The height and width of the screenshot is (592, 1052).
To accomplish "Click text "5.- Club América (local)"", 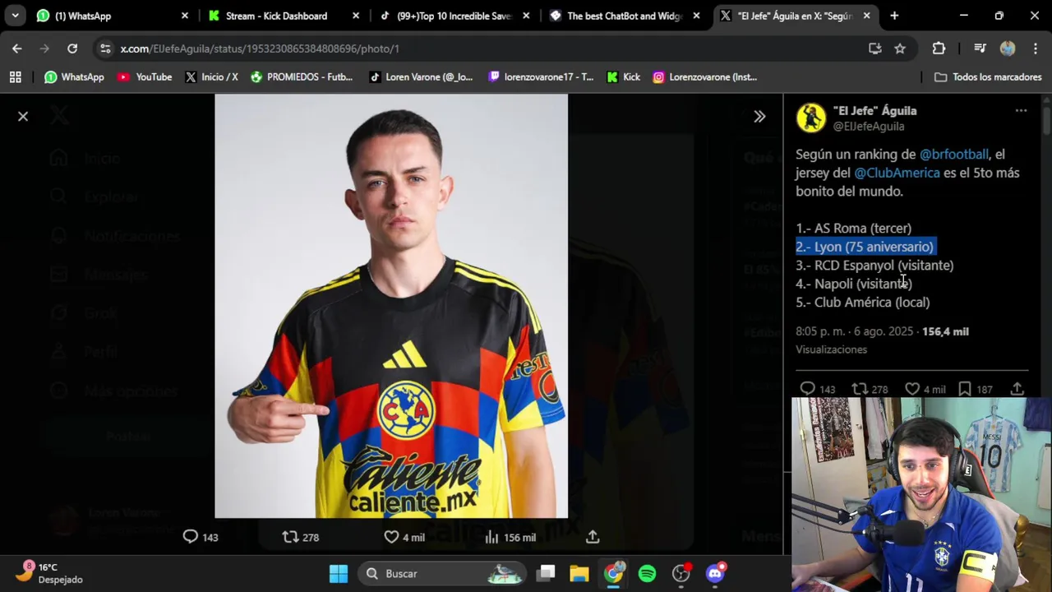I will (x=863, y=302).
